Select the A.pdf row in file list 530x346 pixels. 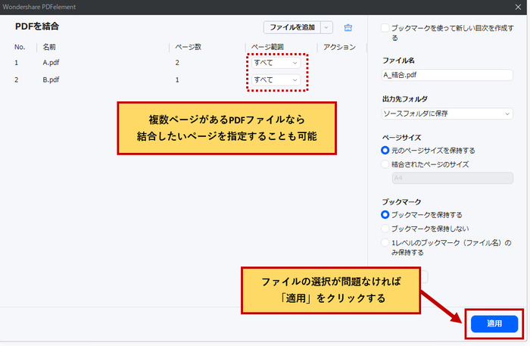point(53,63)
